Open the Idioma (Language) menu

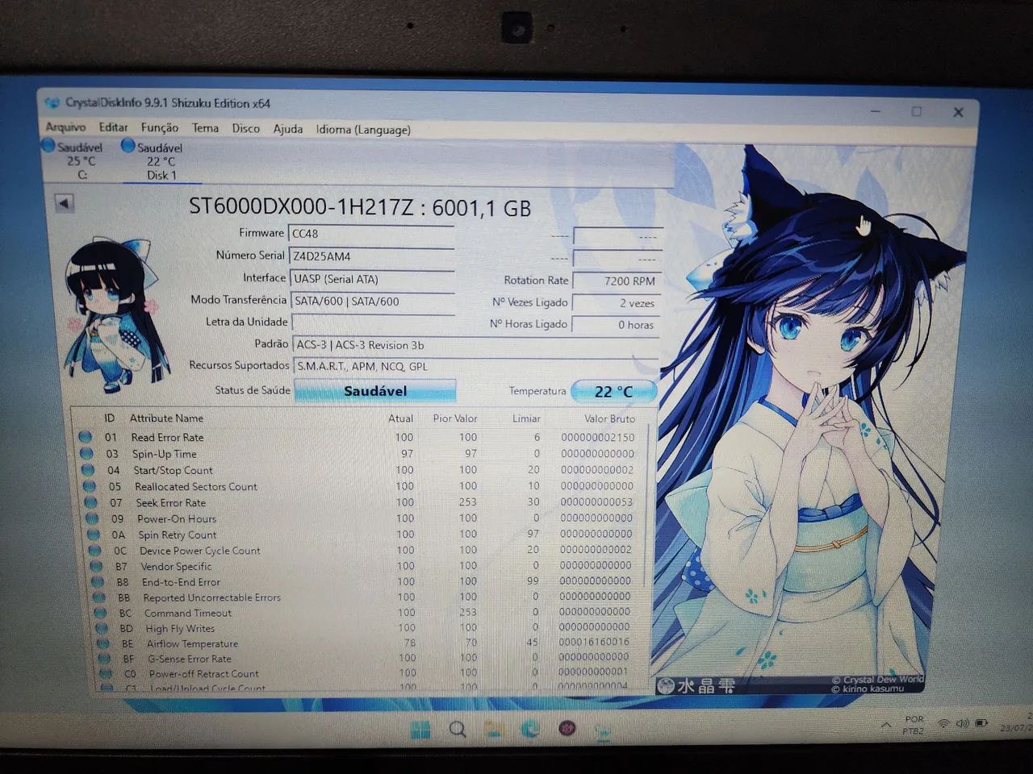pos(363,130)
